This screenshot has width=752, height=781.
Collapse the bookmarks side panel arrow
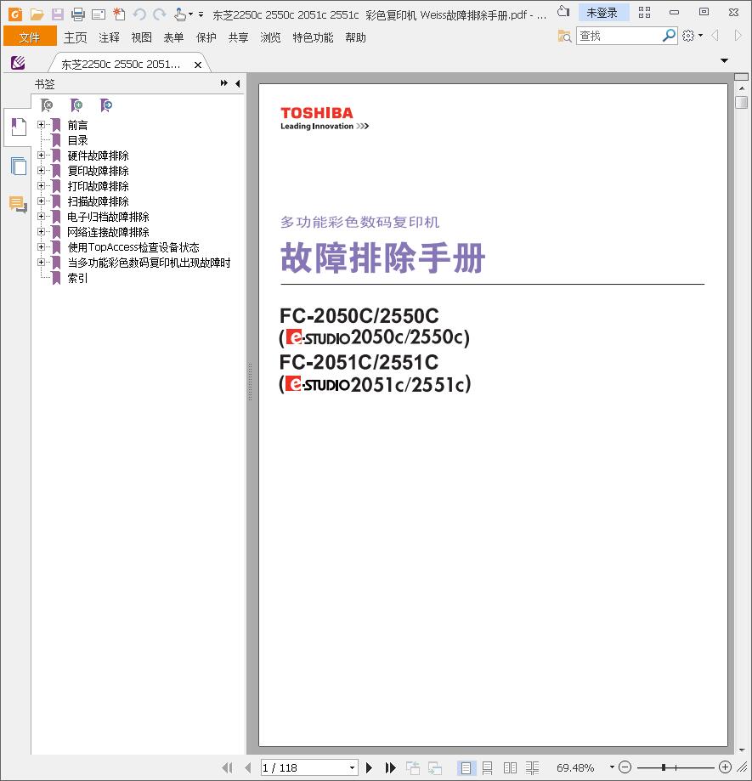(x=238, y=83)
